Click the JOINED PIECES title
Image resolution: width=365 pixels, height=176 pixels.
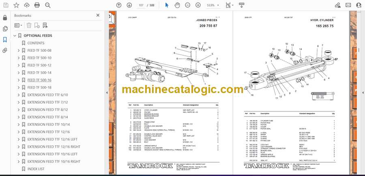[x=206, y=20]
